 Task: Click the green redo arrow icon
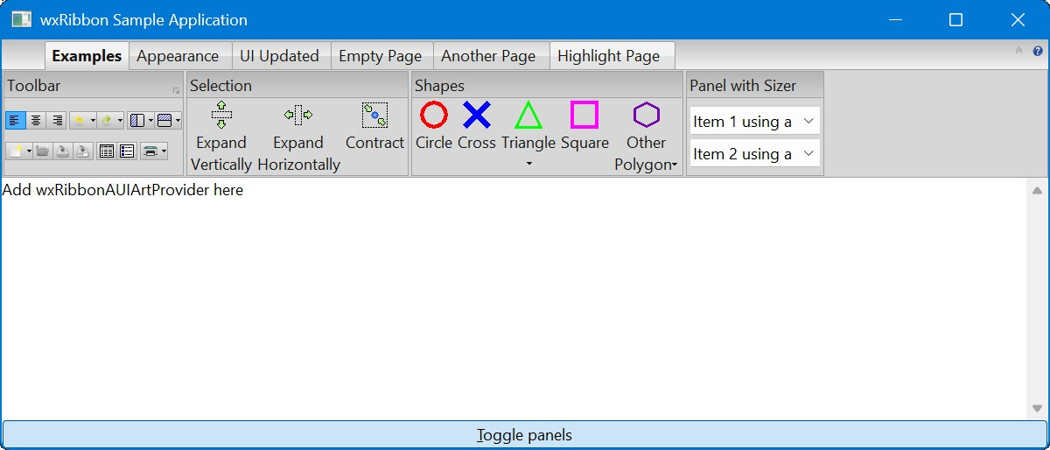coord(106,120)
